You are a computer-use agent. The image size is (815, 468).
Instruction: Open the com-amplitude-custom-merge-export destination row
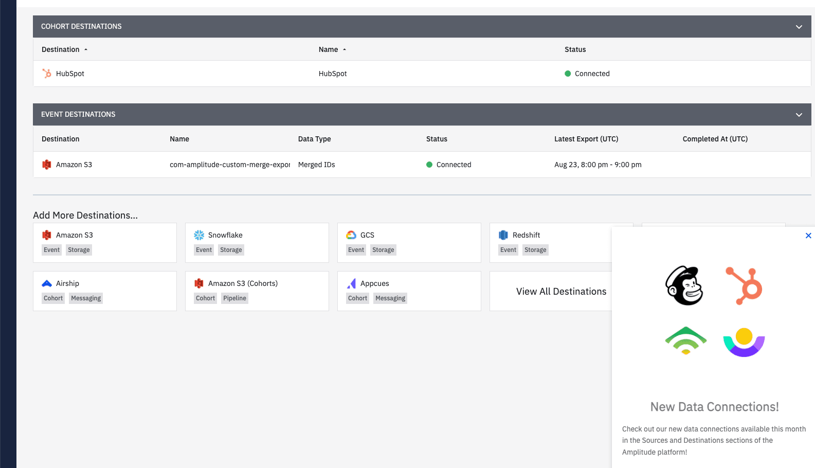[x=230, y=165]
